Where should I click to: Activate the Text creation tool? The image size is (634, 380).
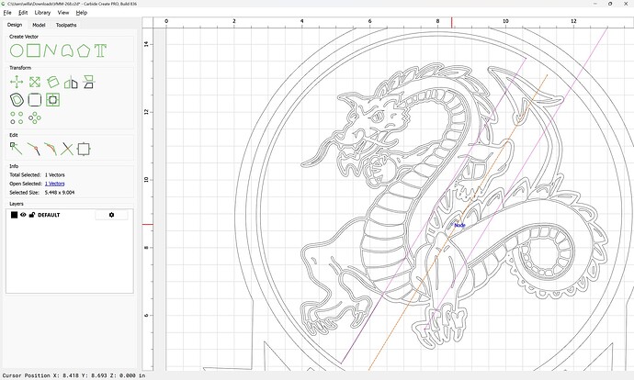[100, 50]
